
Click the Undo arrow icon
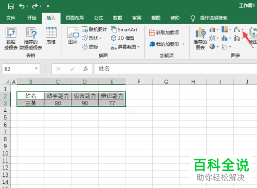tap(22, 6)
